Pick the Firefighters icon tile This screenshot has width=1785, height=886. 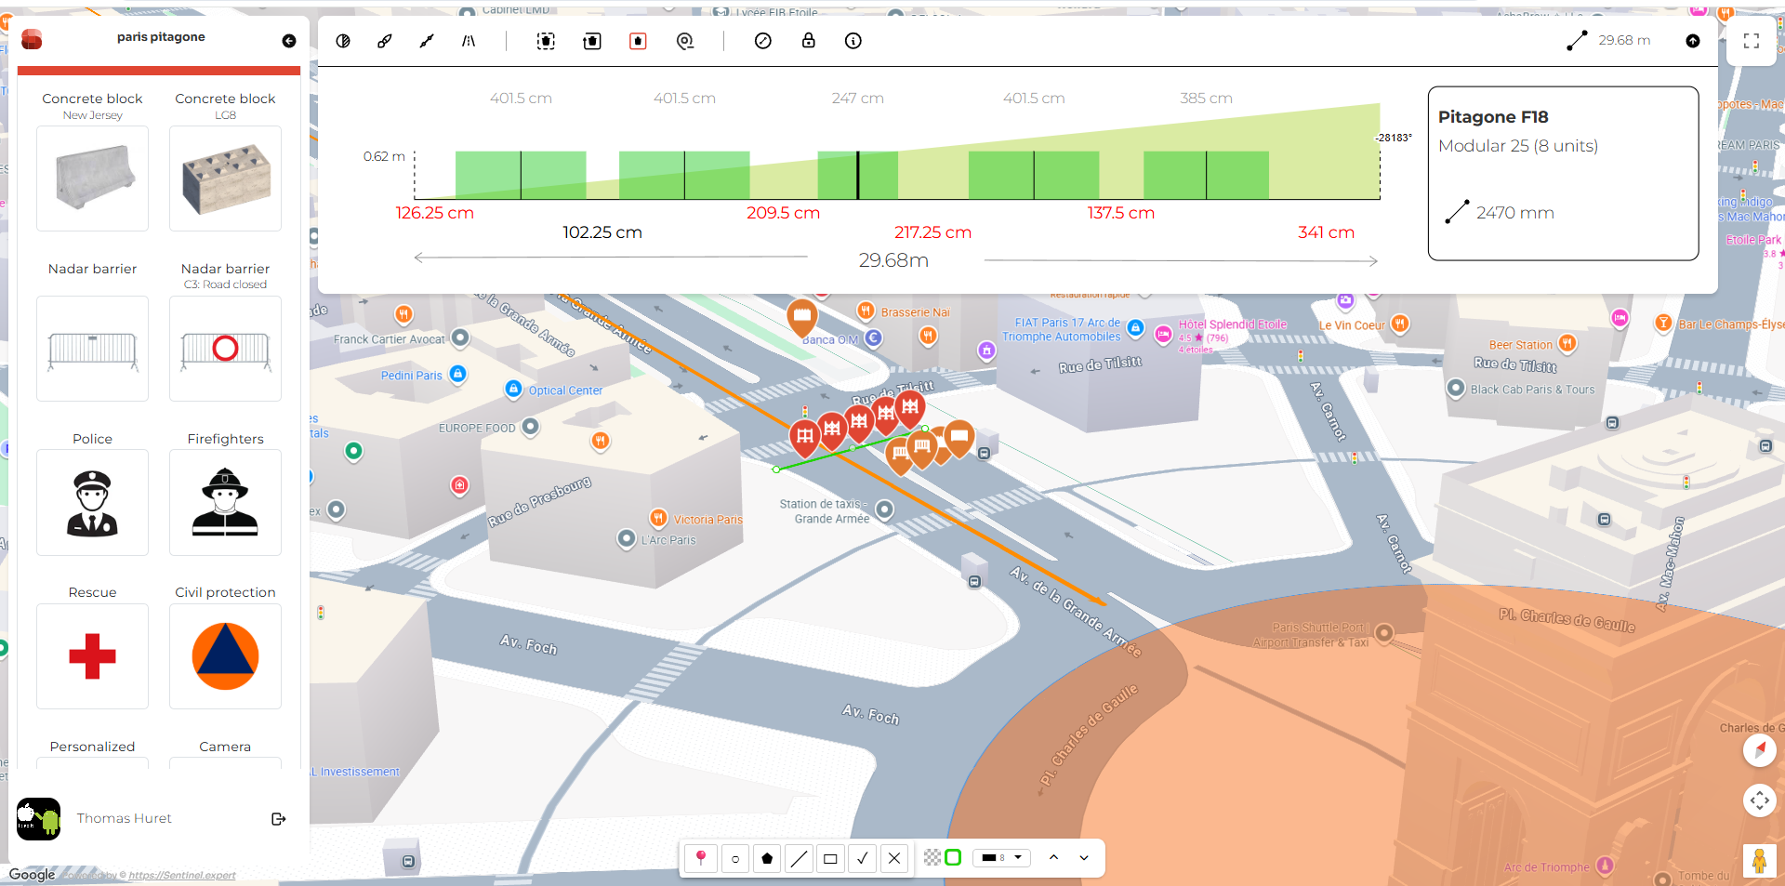click(225, 503)
